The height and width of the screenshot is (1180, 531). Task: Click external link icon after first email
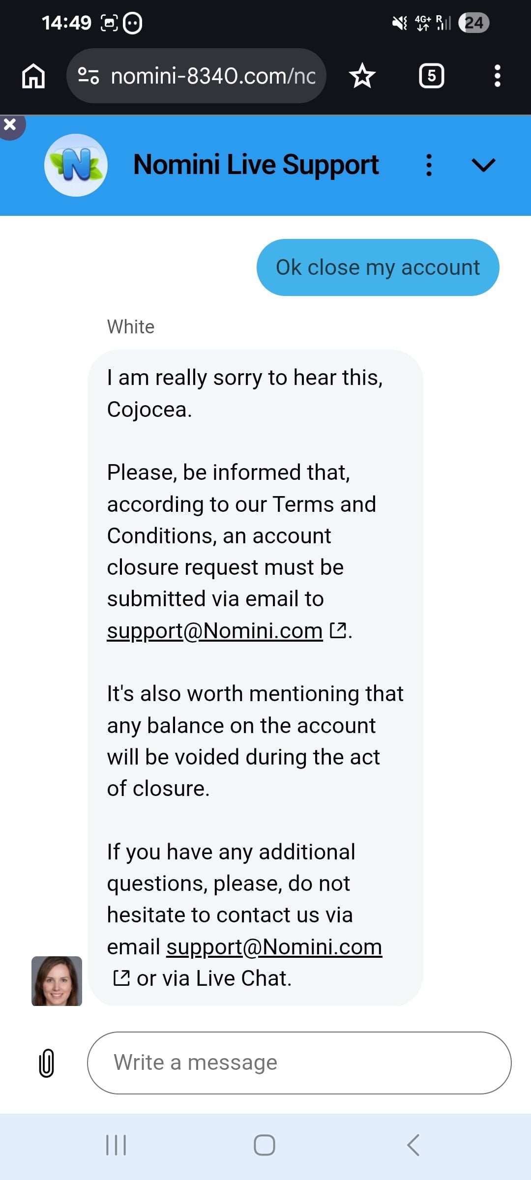point(338,630)
